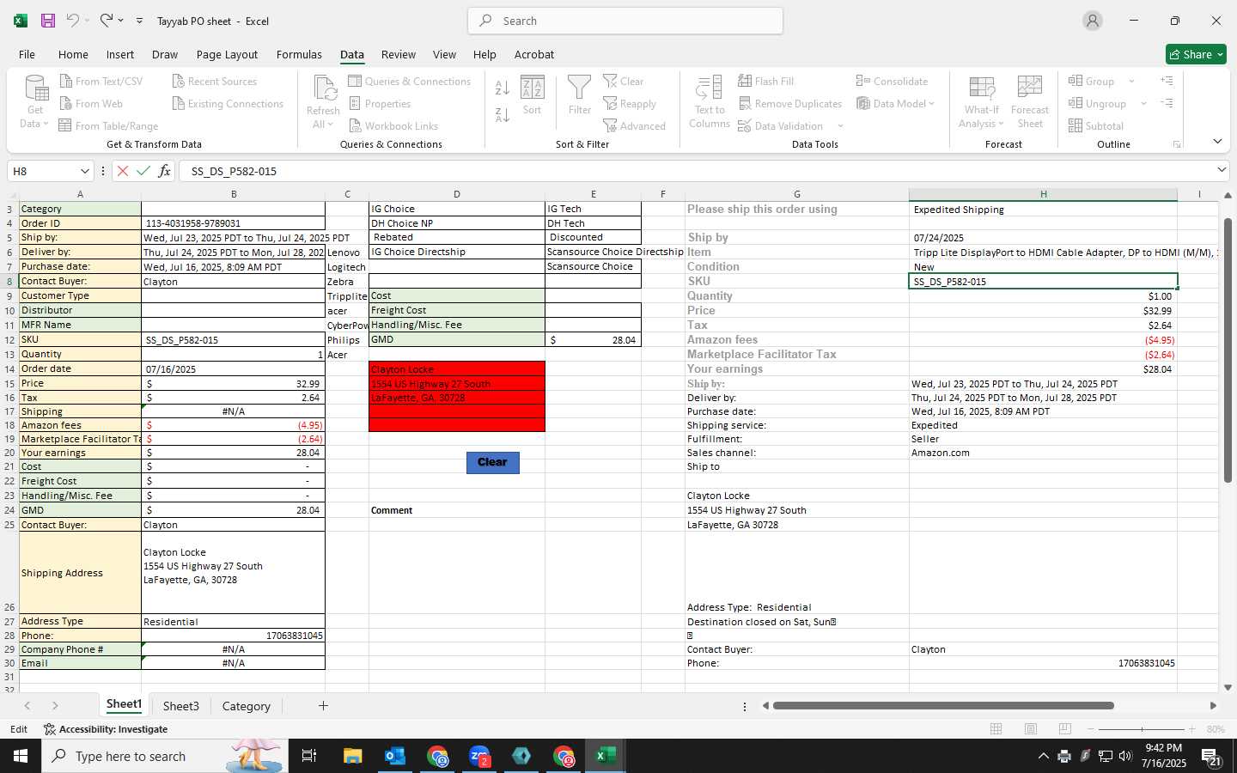
Task: Click zoom in plus button
Action: [x=1191, y=729]
